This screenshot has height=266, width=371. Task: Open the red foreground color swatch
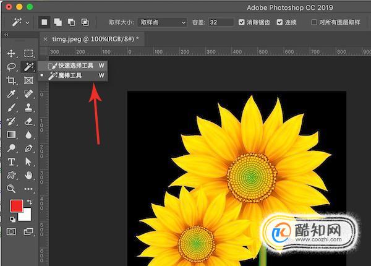pos(17,205)
